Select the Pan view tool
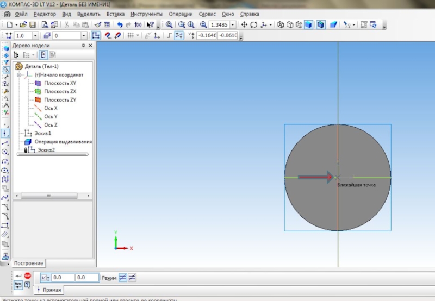 coord(244,24)
